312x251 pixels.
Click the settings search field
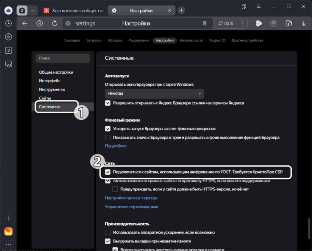63,58
